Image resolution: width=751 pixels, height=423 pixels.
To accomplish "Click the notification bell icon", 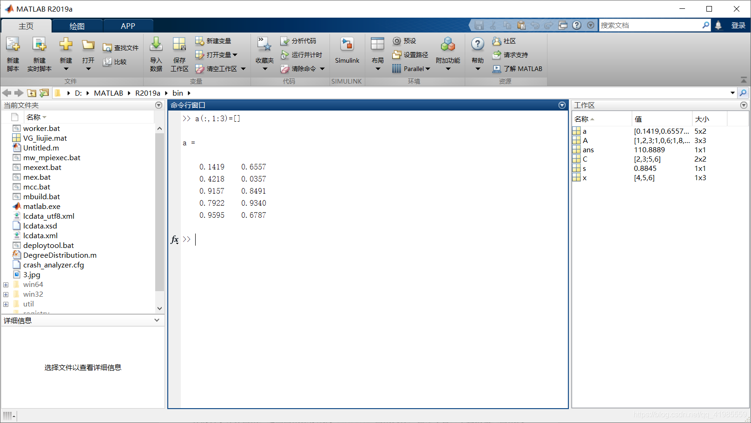I will tap(718, 25).
